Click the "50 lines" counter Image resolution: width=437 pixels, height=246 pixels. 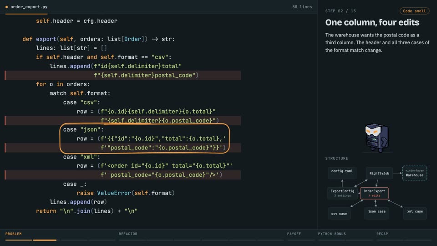coord(302,7)
